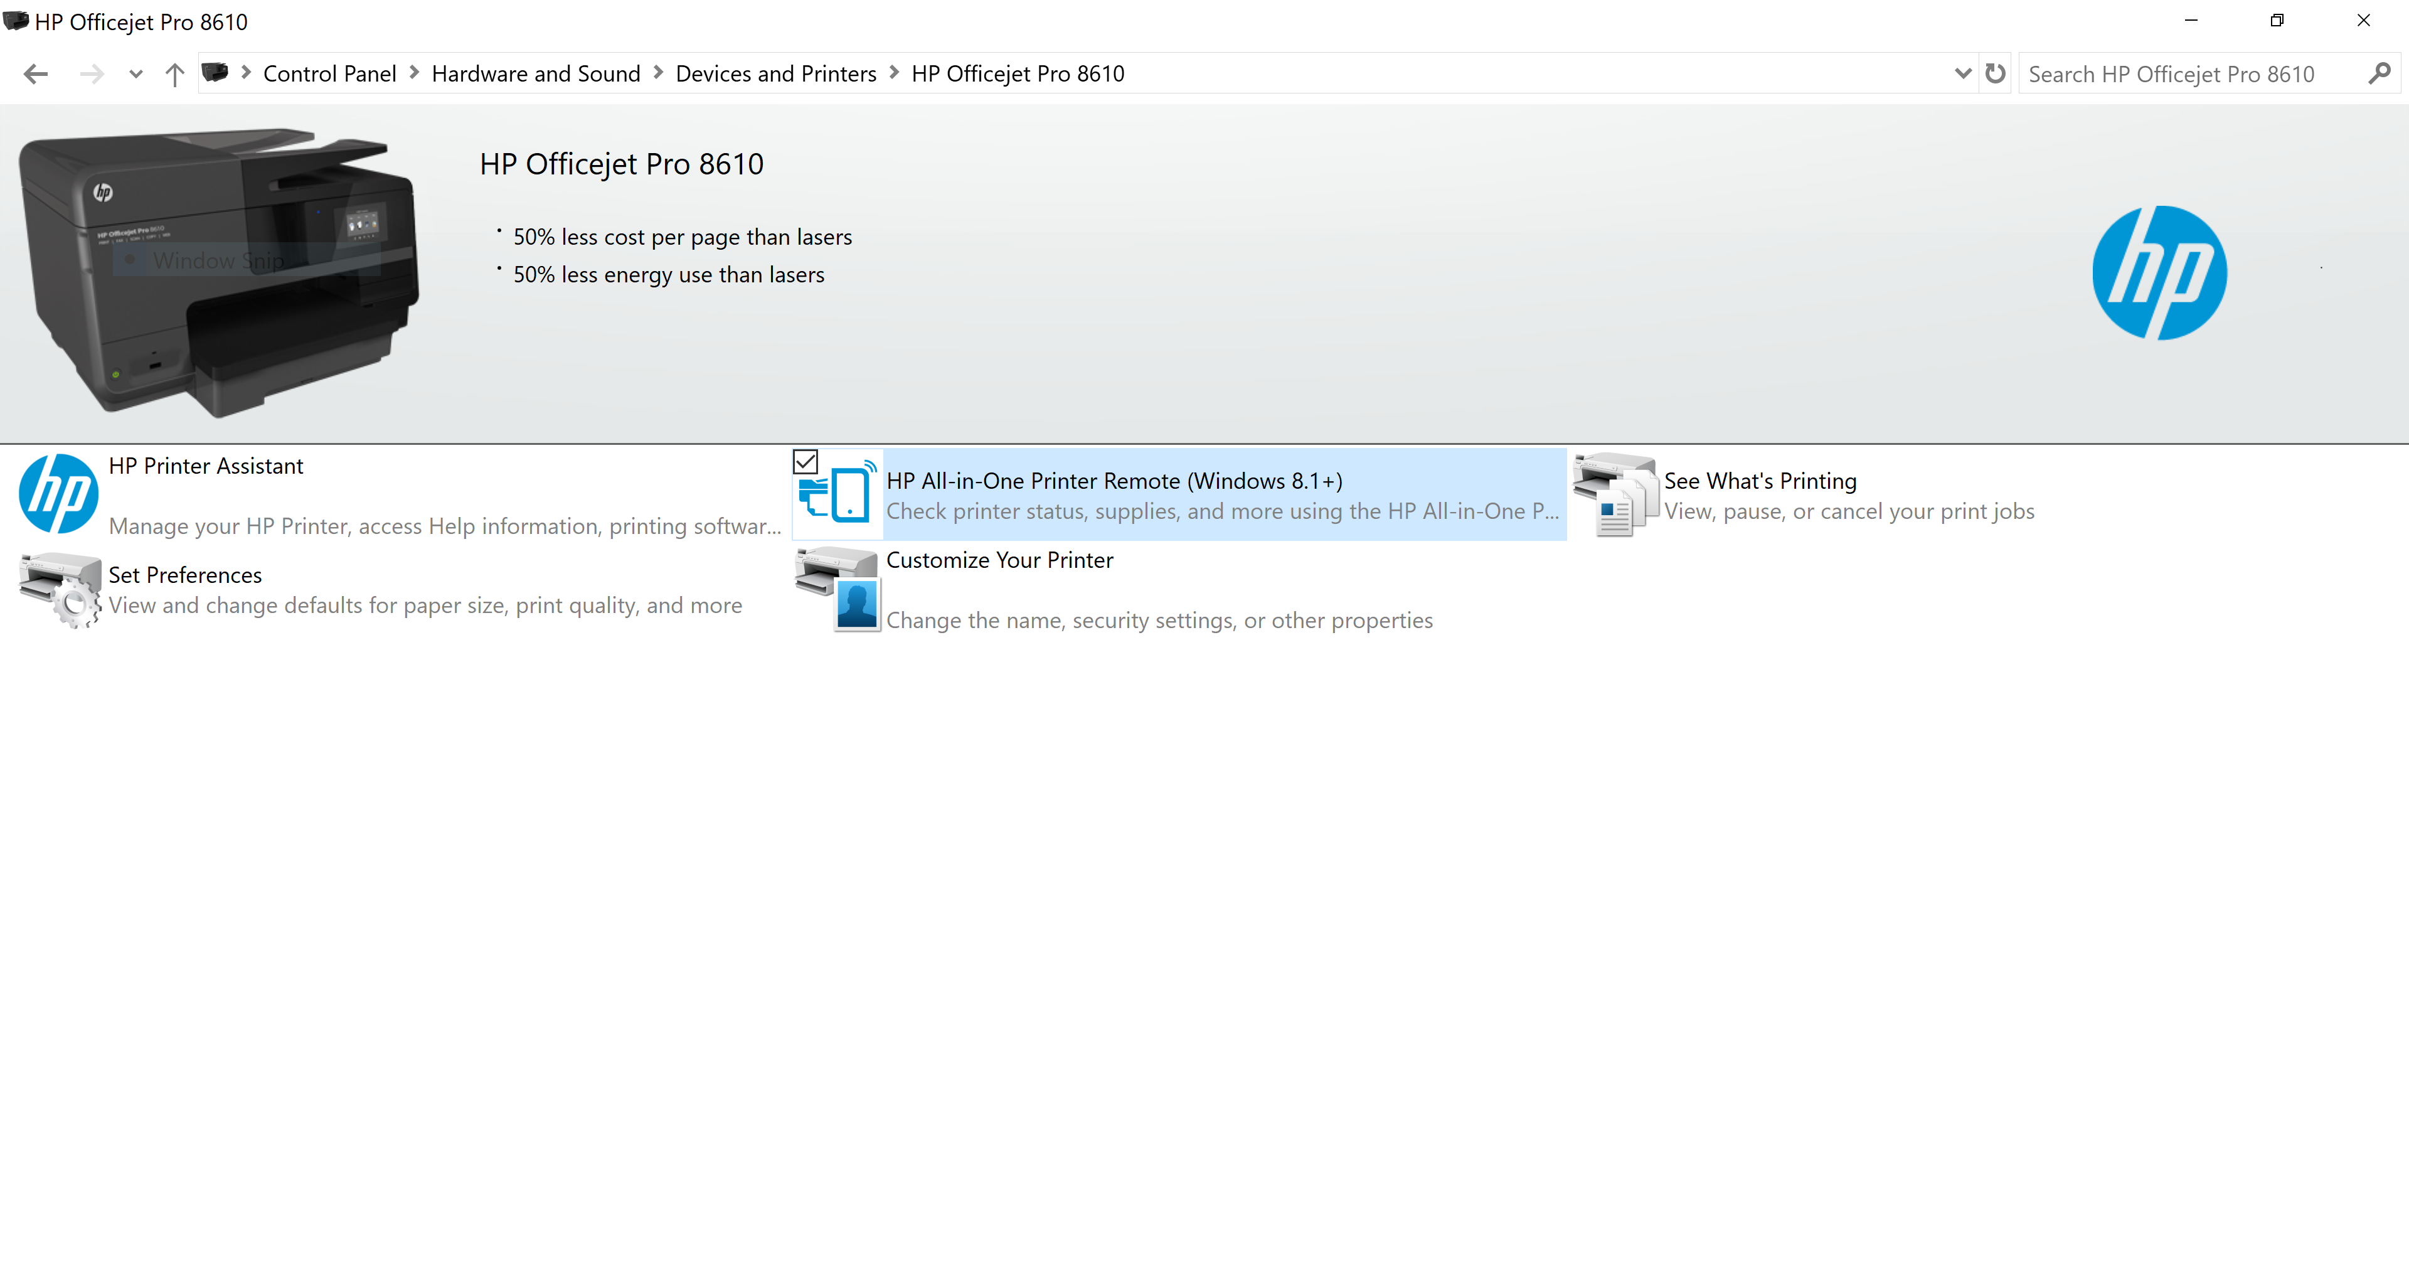Screen dimensions: 2409x1280
Task: Click the large HP logo in banner
Action: click(x=2158, y=273)
